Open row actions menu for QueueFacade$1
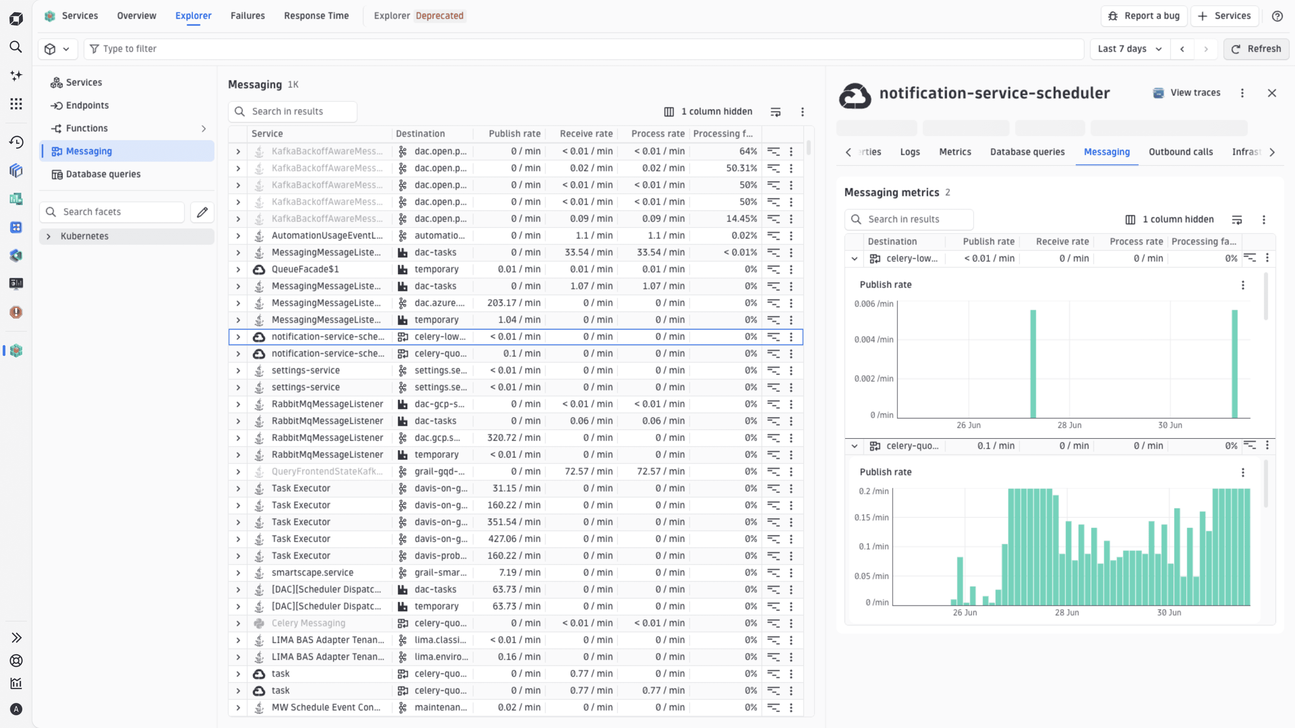The height and width of the screenshot is (728, 1295). [x=791, y=269]
